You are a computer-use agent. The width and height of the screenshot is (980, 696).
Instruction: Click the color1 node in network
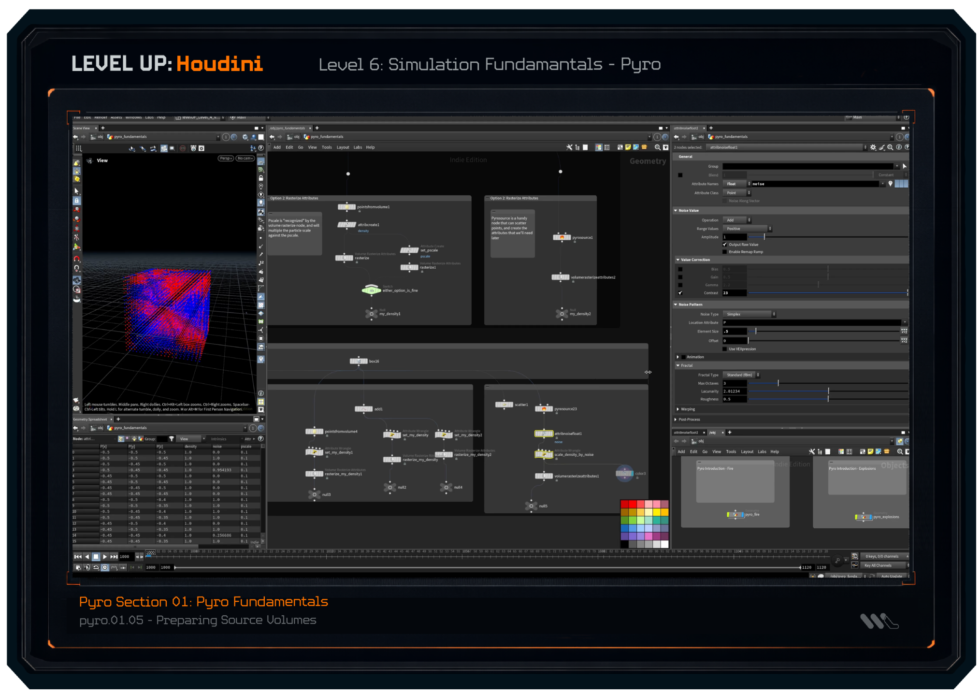coord(624,473)
